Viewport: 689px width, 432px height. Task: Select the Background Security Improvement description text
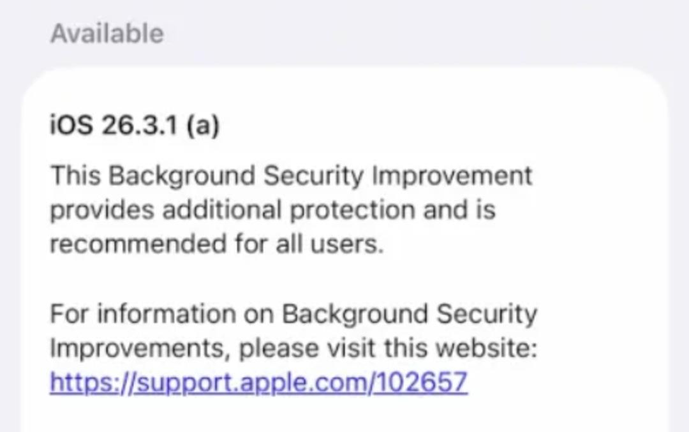[290, 209]
